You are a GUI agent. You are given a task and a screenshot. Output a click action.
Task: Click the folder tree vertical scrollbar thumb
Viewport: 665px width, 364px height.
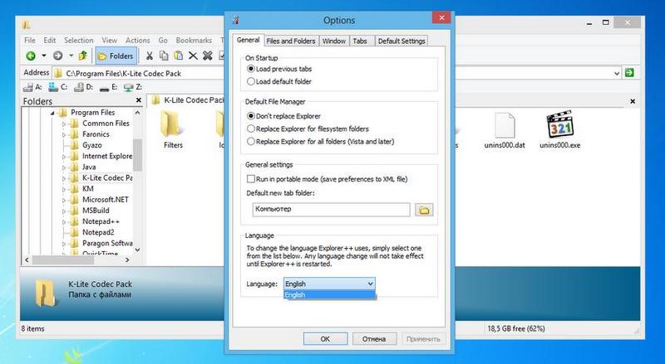137,154
